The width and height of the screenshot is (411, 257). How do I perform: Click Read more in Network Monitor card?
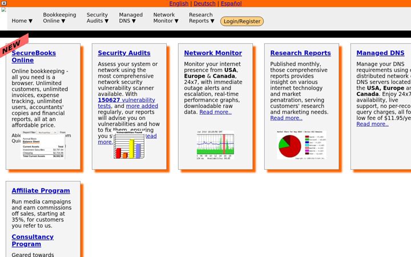click(215, 112)
